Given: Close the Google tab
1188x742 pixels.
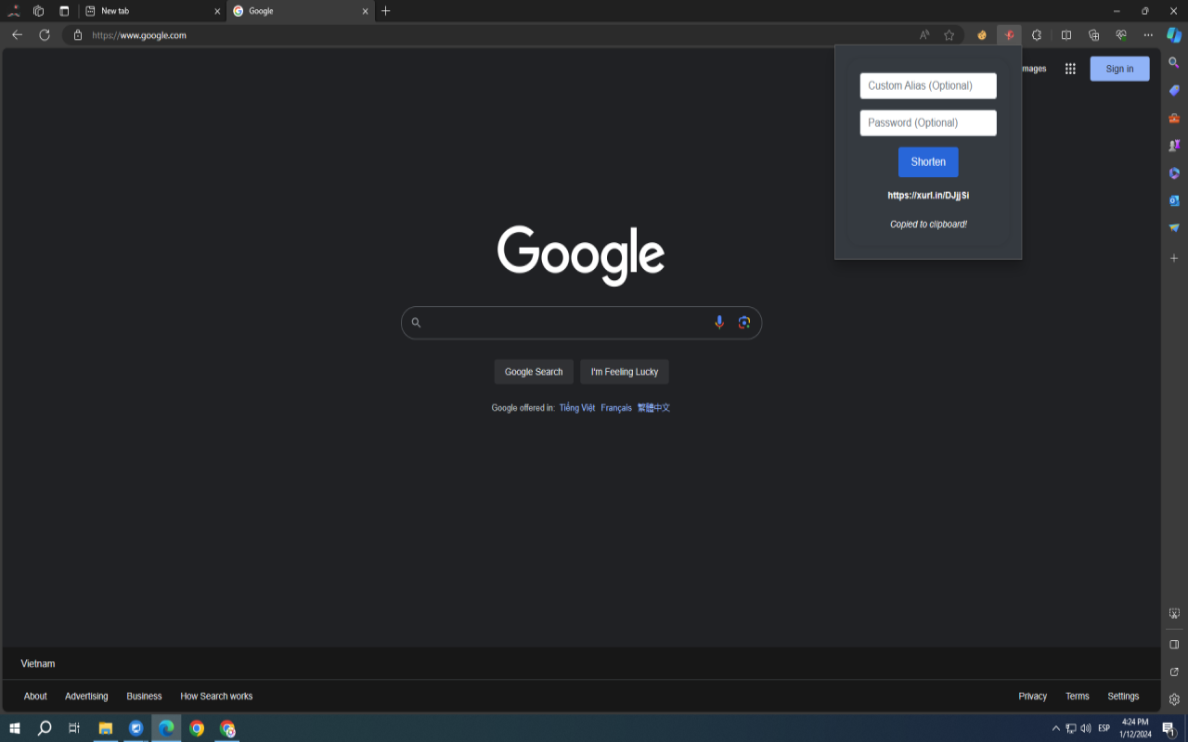Looking at the screenshot, I should (365, 11).
